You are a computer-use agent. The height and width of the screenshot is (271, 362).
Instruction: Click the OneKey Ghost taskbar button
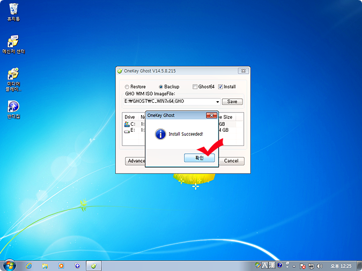(94, 266)
